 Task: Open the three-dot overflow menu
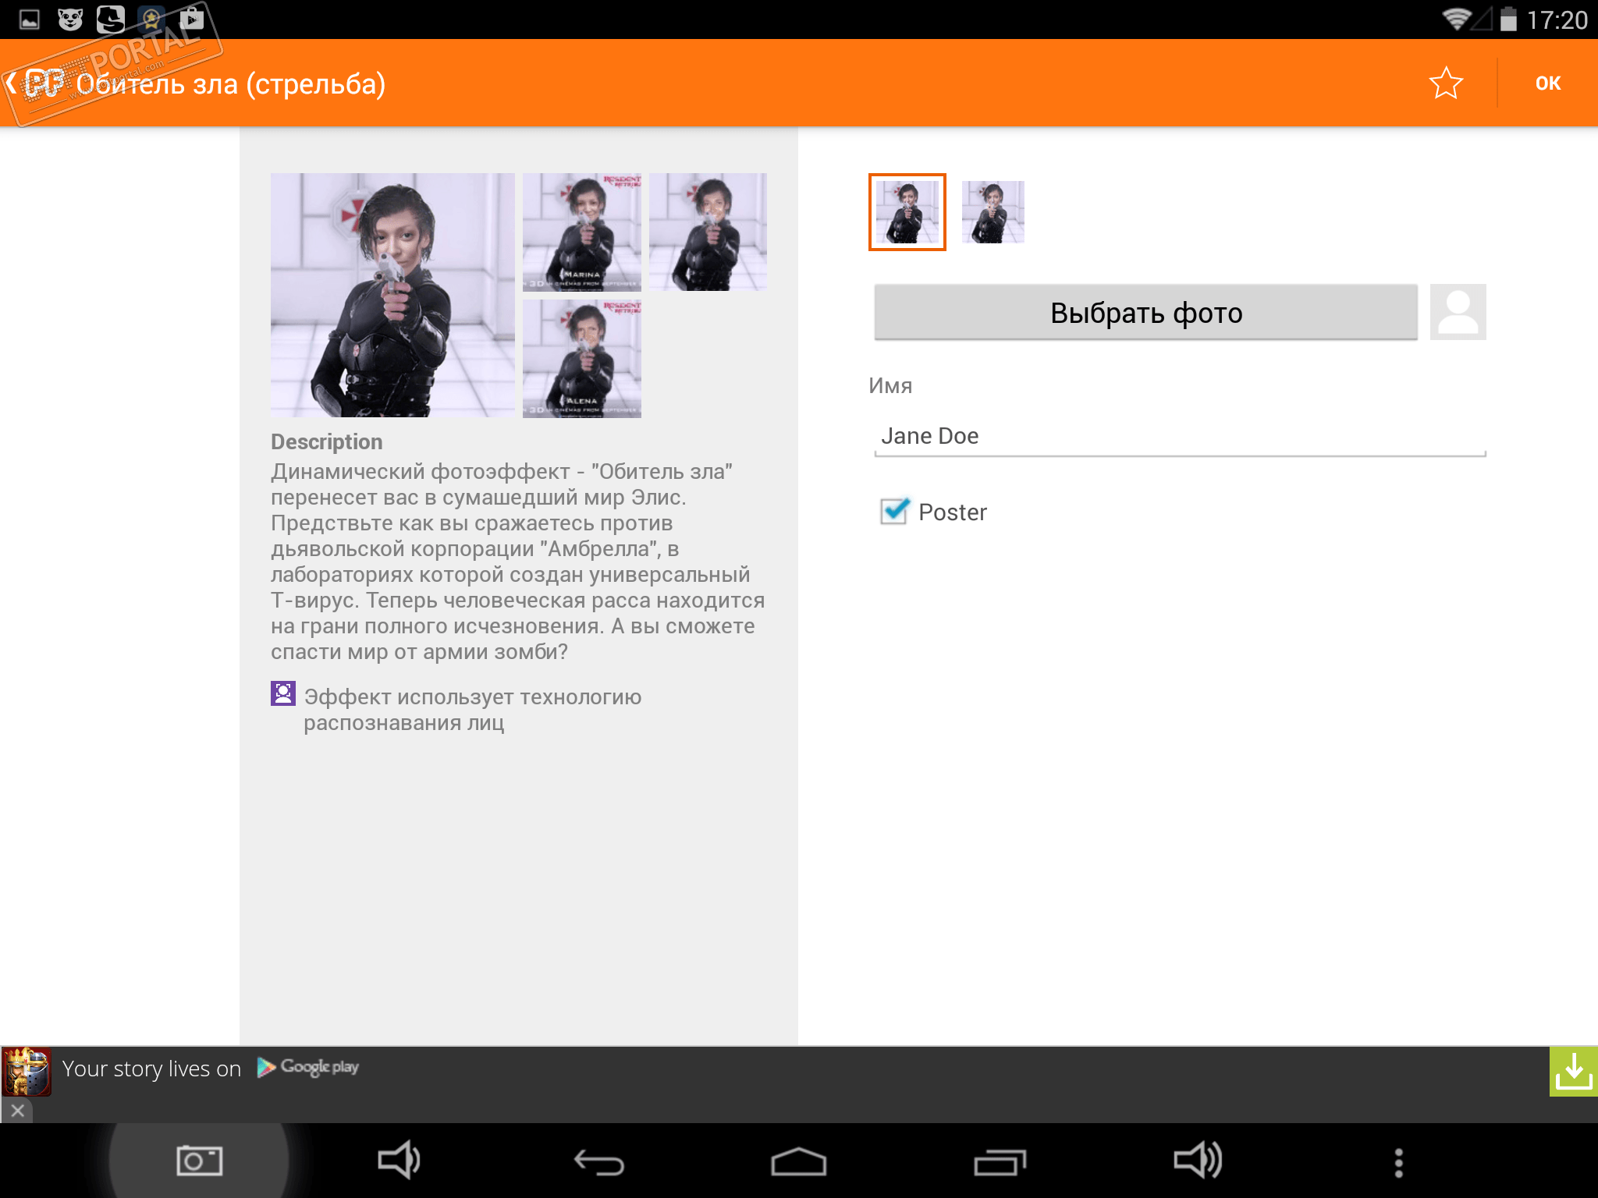tap(1398, 1162)
